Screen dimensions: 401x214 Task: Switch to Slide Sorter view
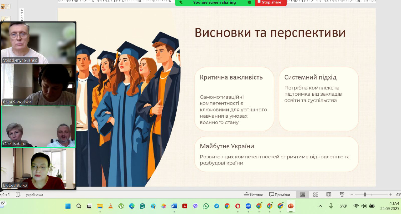point(316,195)
